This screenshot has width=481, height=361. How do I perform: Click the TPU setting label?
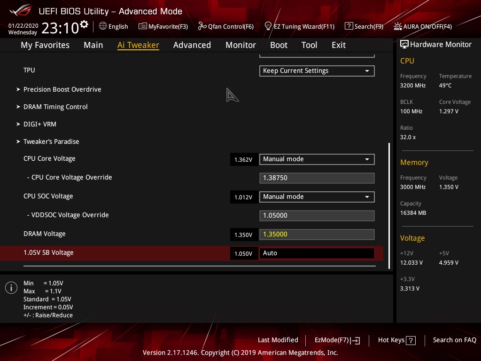tap(29, 70)
